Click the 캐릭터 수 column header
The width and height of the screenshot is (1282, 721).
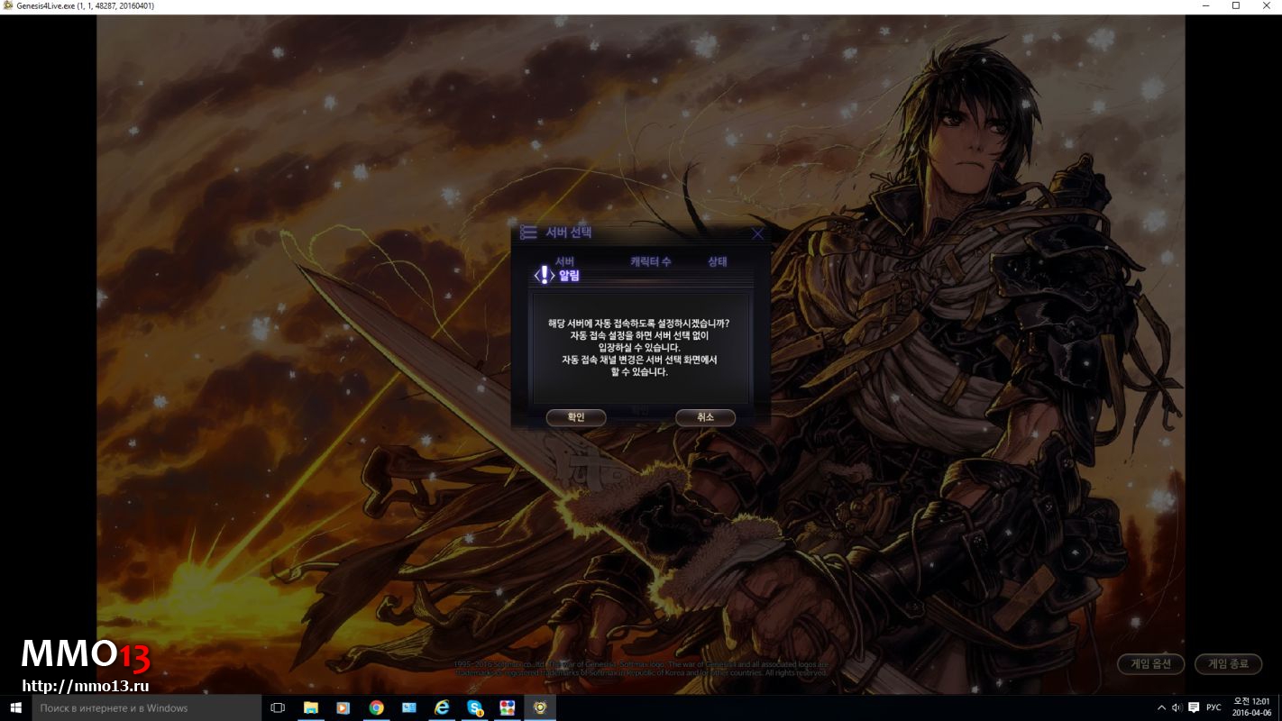point(650,261)
